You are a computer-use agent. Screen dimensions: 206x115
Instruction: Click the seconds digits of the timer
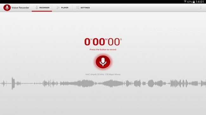tap(114, 42)
